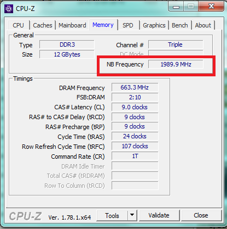This screenshot has width=227, height=229.
Task: Click the Tools button
Action: [112, 216]
